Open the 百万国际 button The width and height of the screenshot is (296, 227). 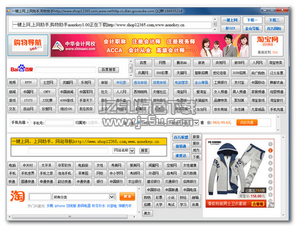[274, 28]
